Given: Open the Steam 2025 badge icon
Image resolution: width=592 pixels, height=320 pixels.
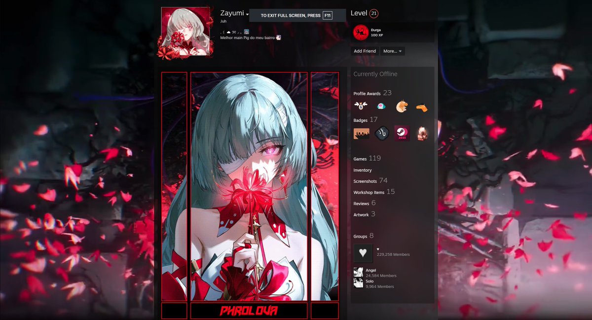Looking at the screenshot, I should click(x=402, y=133).
